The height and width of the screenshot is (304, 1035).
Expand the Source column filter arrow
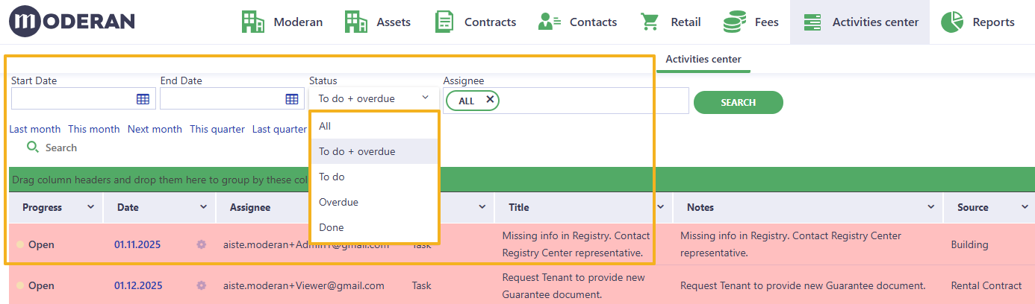pos(1025,207)
